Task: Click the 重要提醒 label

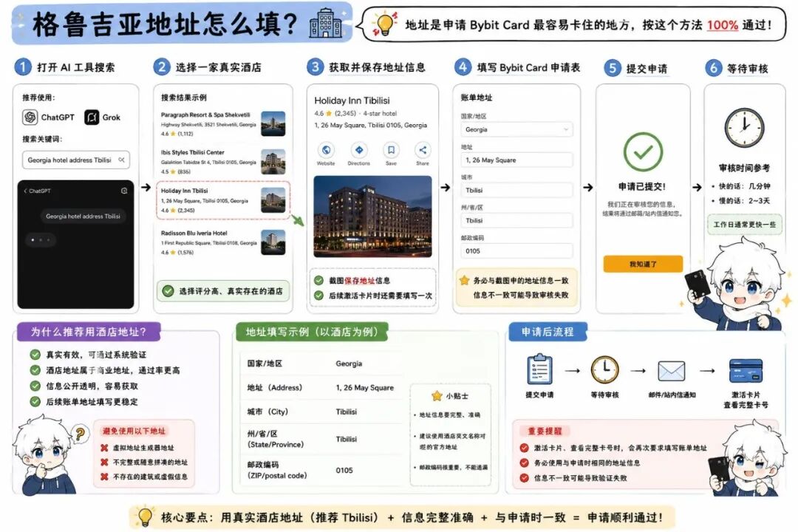Action: 545,432
